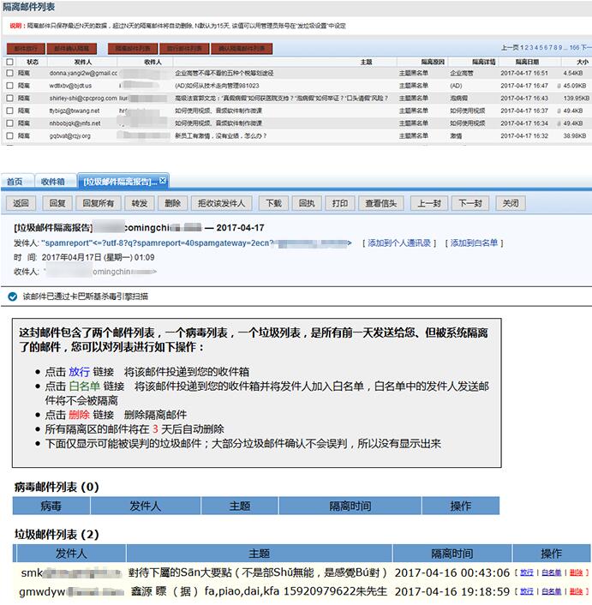This screenshot has height=605, width=592.
Task: Check the box for wdtlxbv@bjdt.us mail
Action: point(10,86)
